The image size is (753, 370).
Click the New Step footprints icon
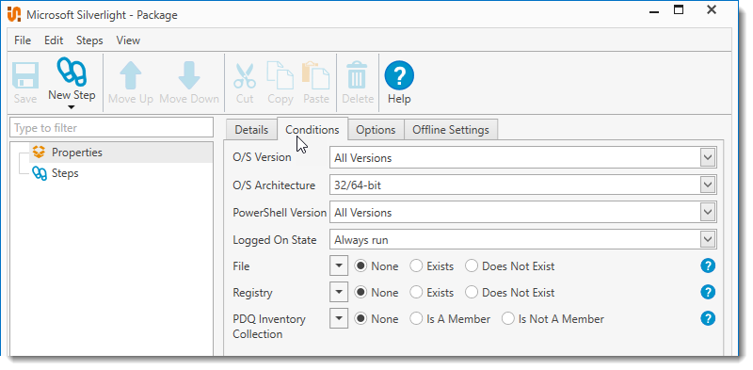(x=72, y=72)
